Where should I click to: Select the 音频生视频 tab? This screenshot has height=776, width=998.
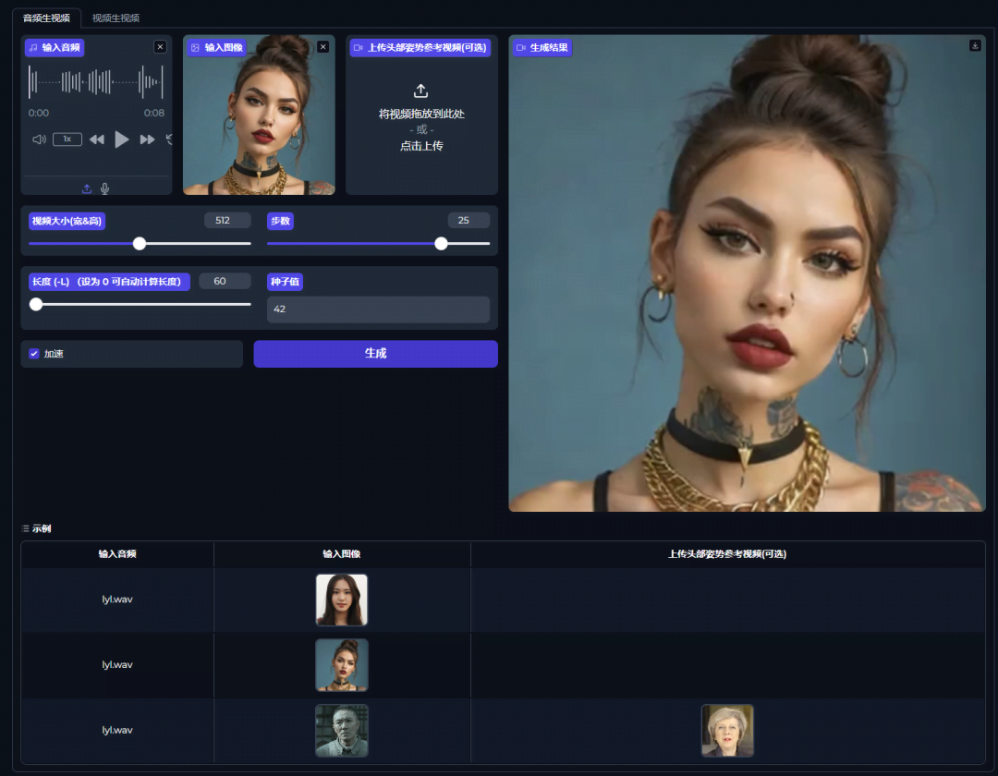click(48, 17)
